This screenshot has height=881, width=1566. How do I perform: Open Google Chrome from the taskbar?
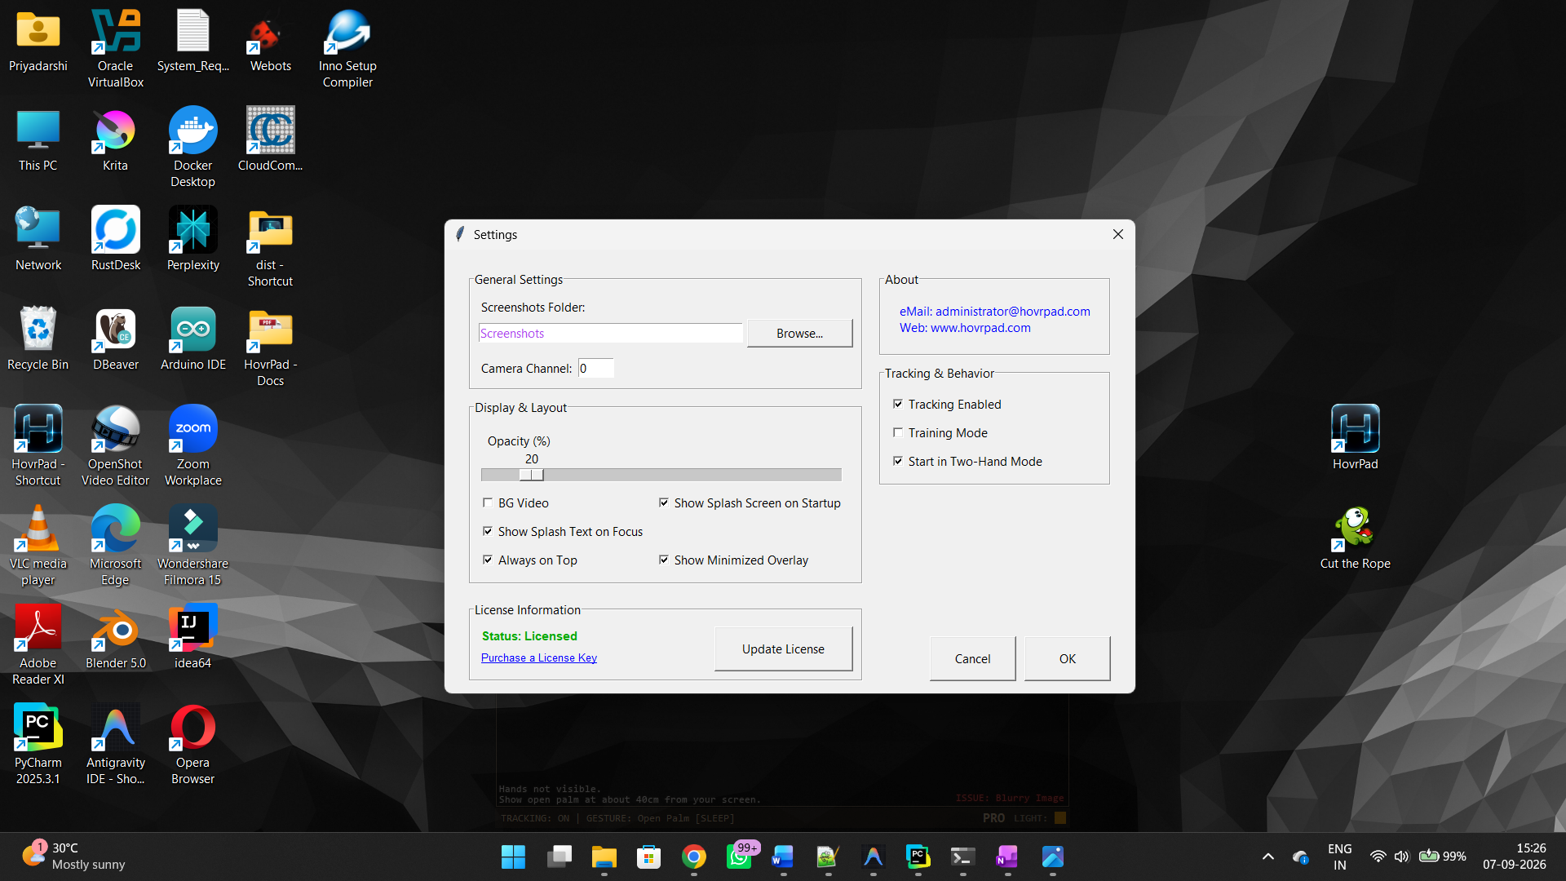click(694, 857)
